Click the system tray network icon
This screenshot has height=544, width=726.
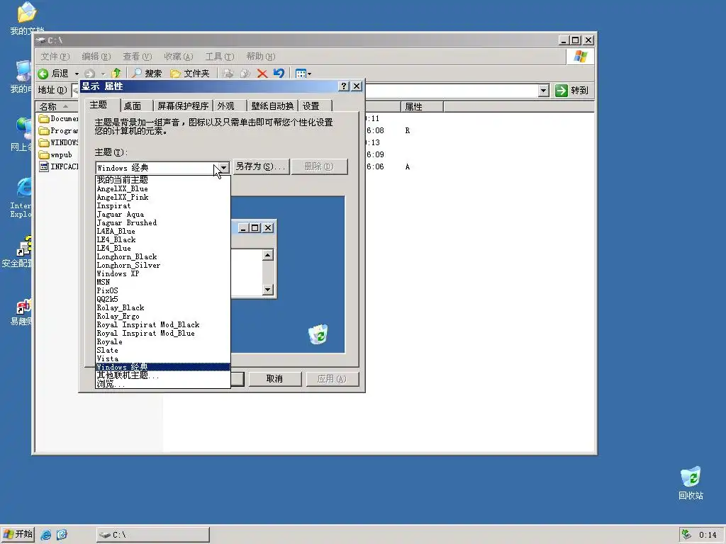pyautogui.click(x=686, y=534)
